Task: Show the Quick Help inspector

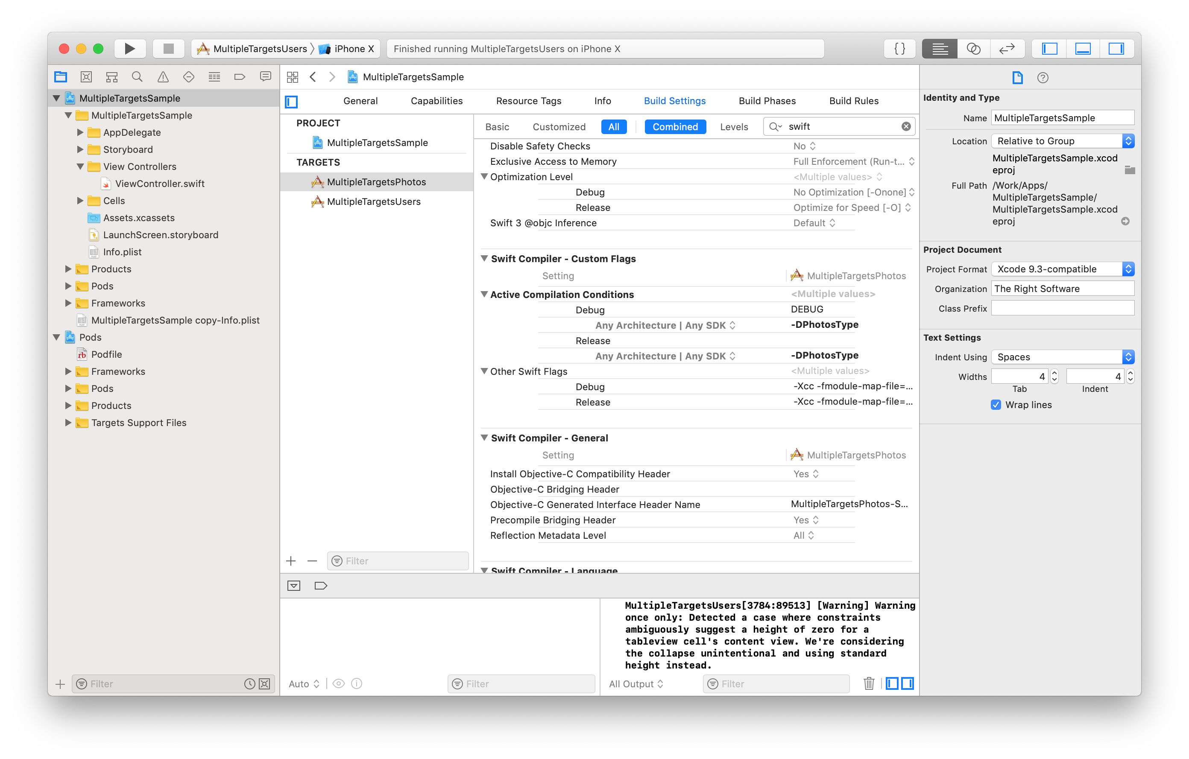Action: pyautogui.click(x=1043, y=77)
